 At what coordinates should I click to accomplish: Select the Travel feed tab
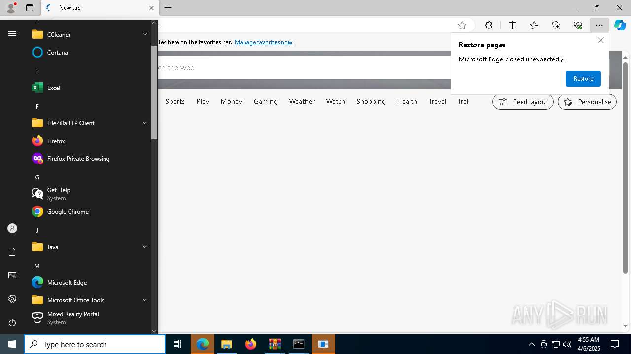437,101
